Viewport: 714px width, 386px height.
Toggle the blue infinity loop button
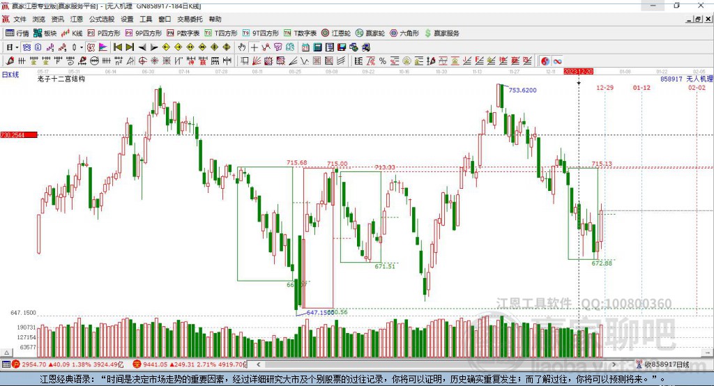click(557, 61)
